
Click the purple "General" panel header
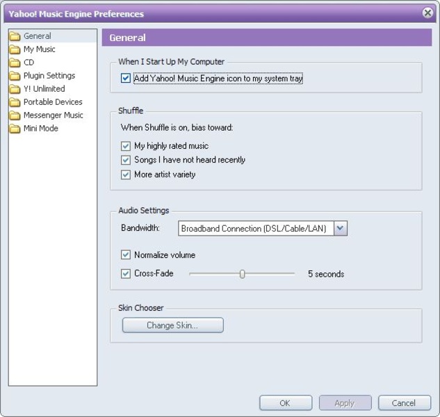pyautogui.click(x=267, y=38)
